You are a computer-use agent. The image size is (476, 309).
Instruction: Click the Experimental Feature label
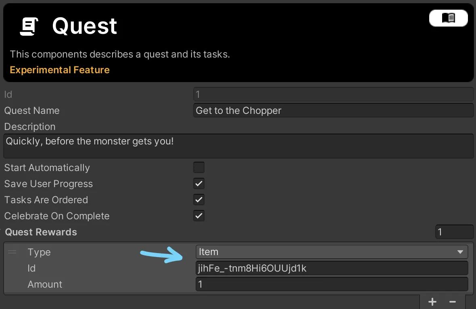pyautogui.click(x=60, y=70)
